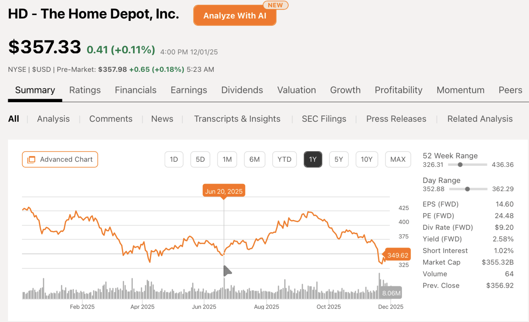This screenshot has width=529, height=322.
Task: View the Momentum tab
Action: click(x=460, y=90)
